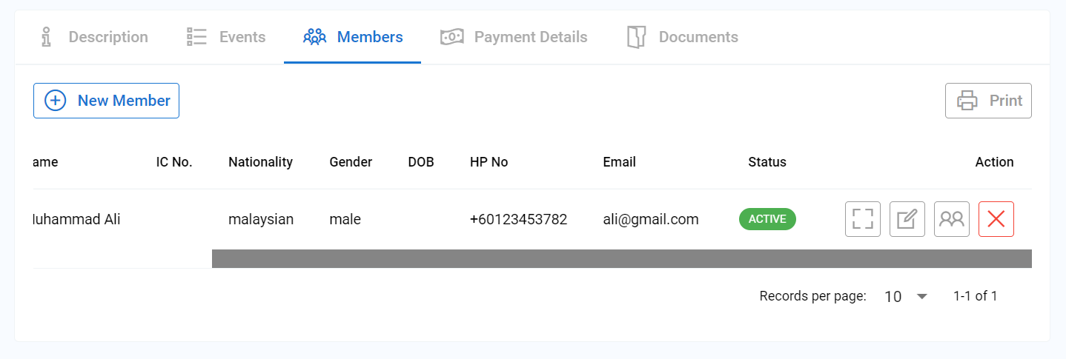The width and height of the screenshot is (1066, 359).
Task: Open the Payment Details tab
Action: (514, 37)
